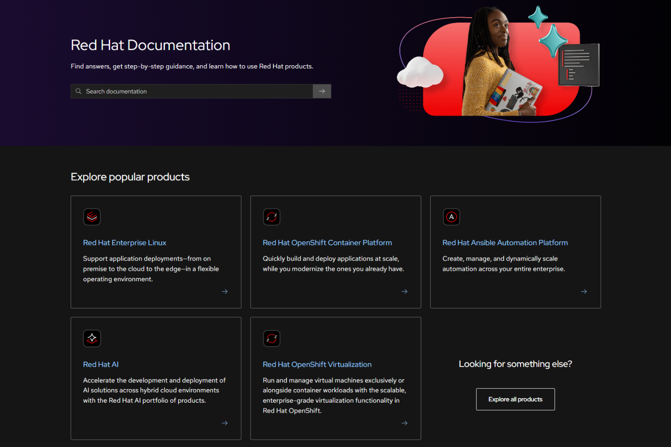This screenshot has height=447, width=671.
Task: Click the Ansible Automation Platform product icon
Action: (x=452, y=217)
